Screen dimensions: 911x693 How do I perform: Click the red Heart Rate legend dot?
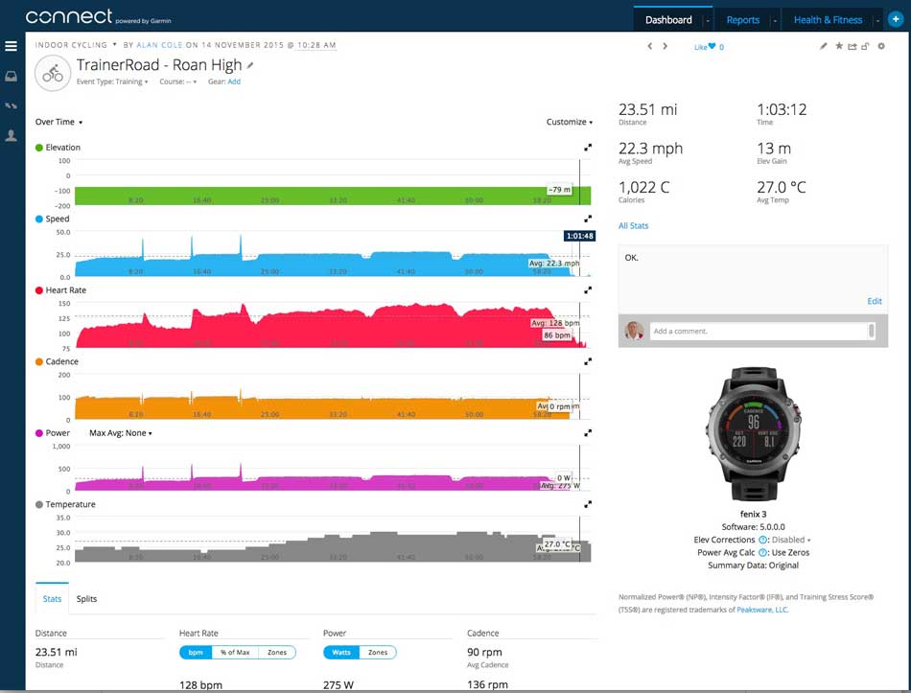(39, 289)
